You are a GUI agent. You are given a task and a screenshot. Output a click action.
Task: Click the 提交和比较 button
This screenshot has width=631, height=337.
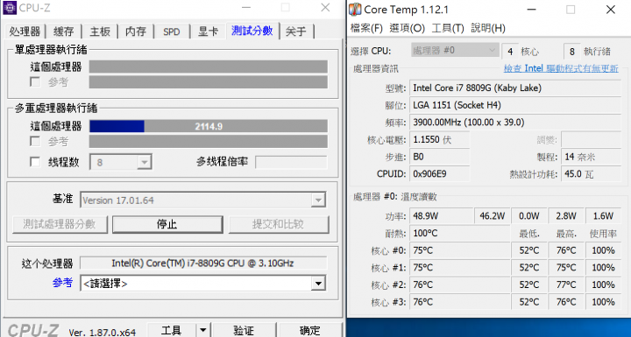(x=279, y=224)
